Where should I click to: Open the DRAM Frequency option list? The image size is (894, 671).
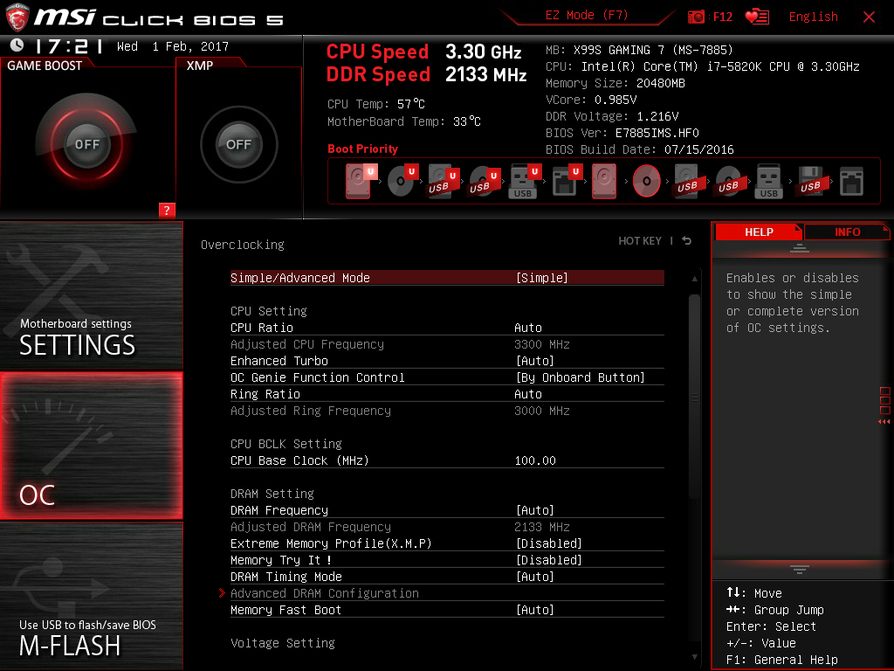pyautogui.click(x=534, y=510)
